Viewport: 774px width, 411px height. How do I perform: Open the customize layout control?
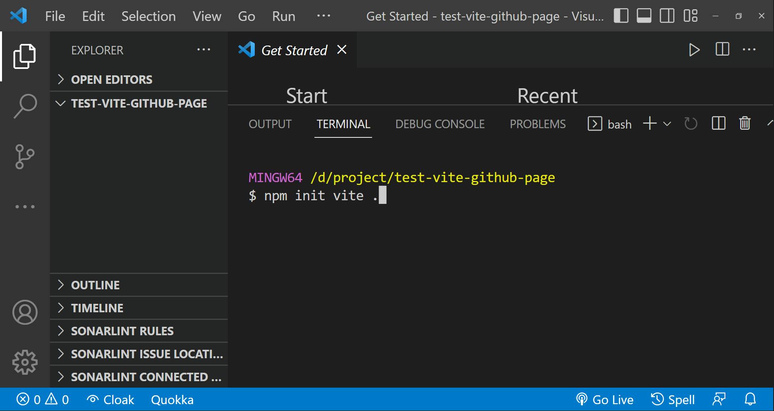(691, 16)
